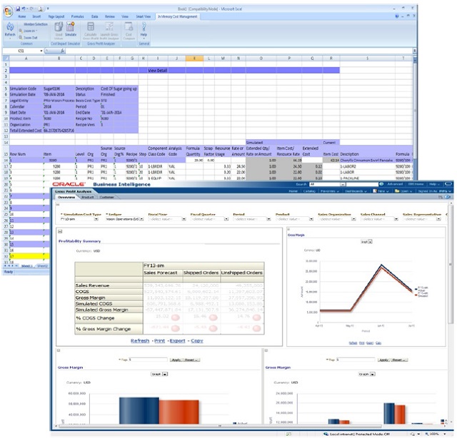
Task: Open the Customer dashboard tab
Action: (x=106, y=197)
